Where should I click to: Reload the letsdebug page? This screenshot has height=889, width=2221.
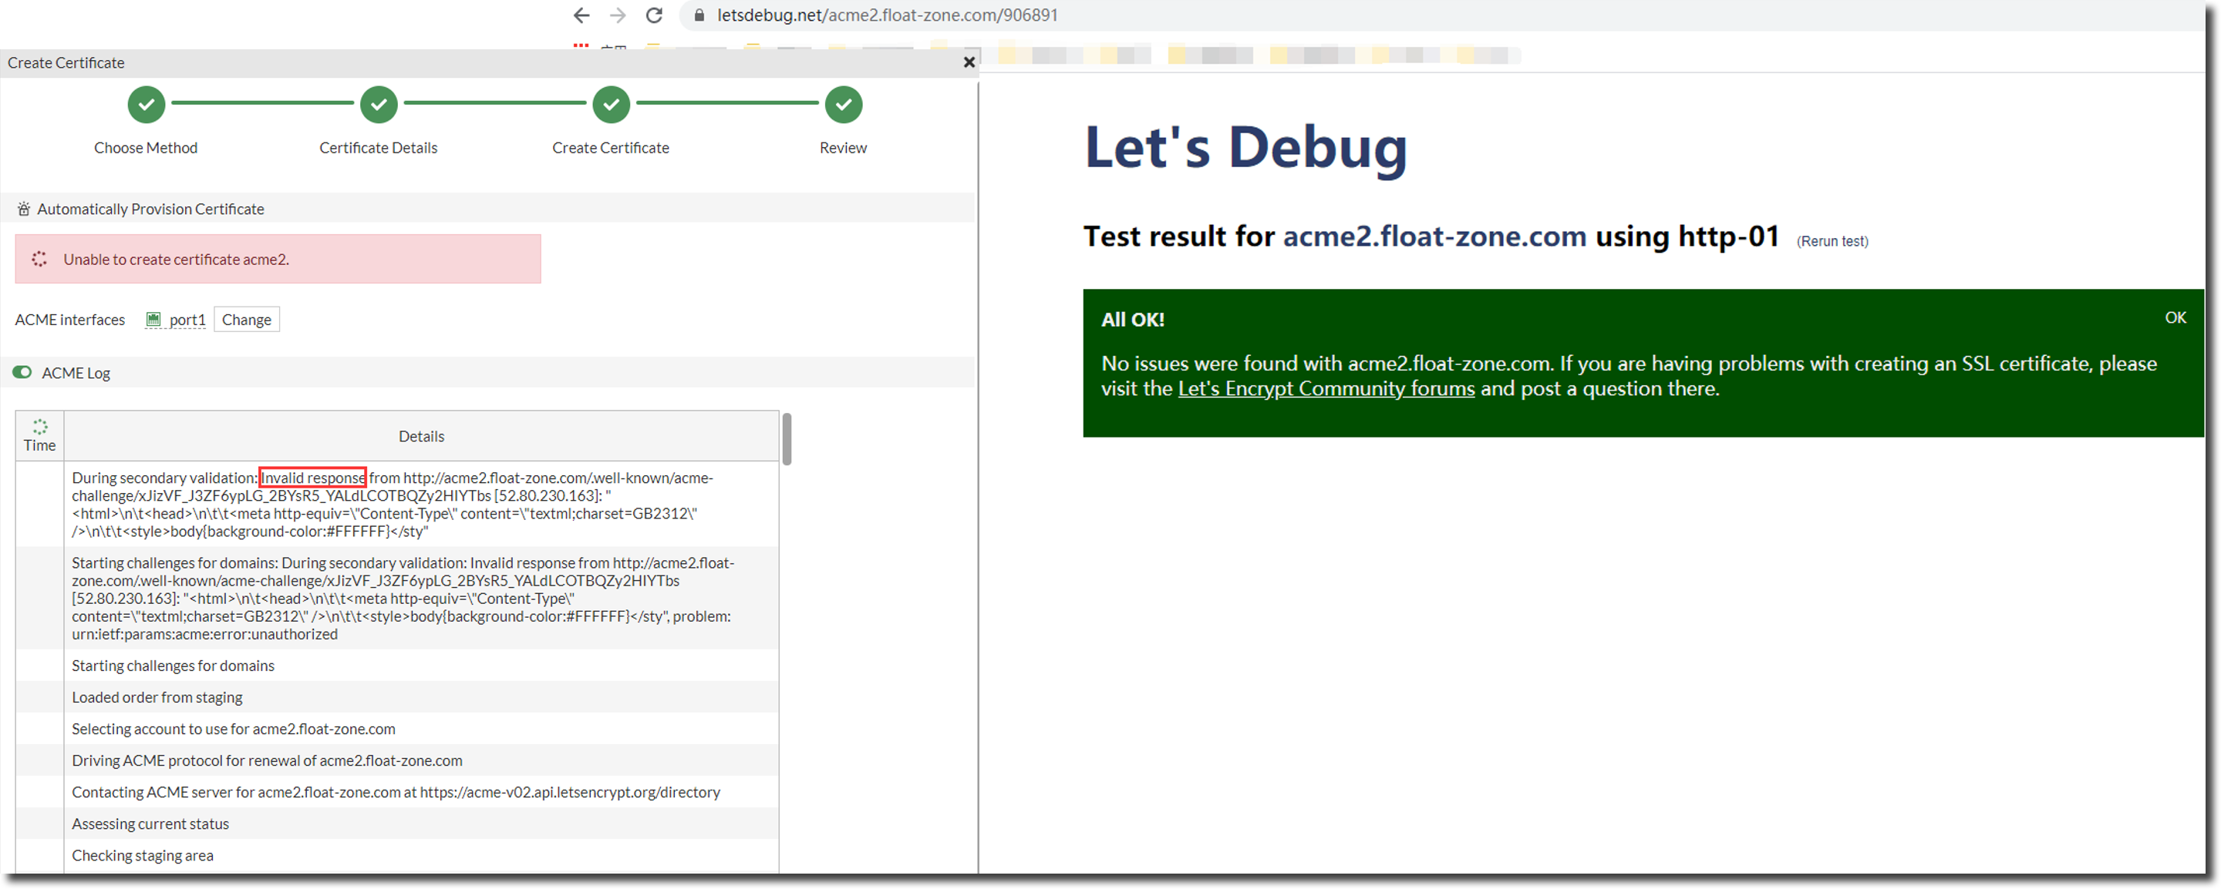point(655,15)
